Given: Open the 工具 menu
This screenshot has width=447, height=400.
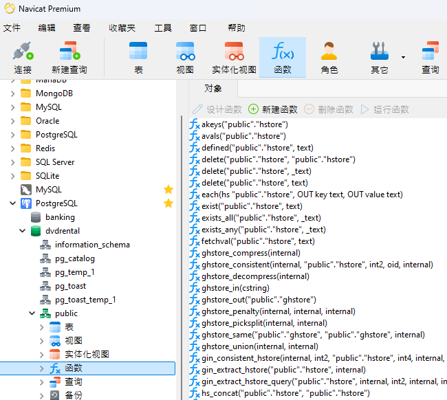Looking at the screenshot, I should (163, 28).
